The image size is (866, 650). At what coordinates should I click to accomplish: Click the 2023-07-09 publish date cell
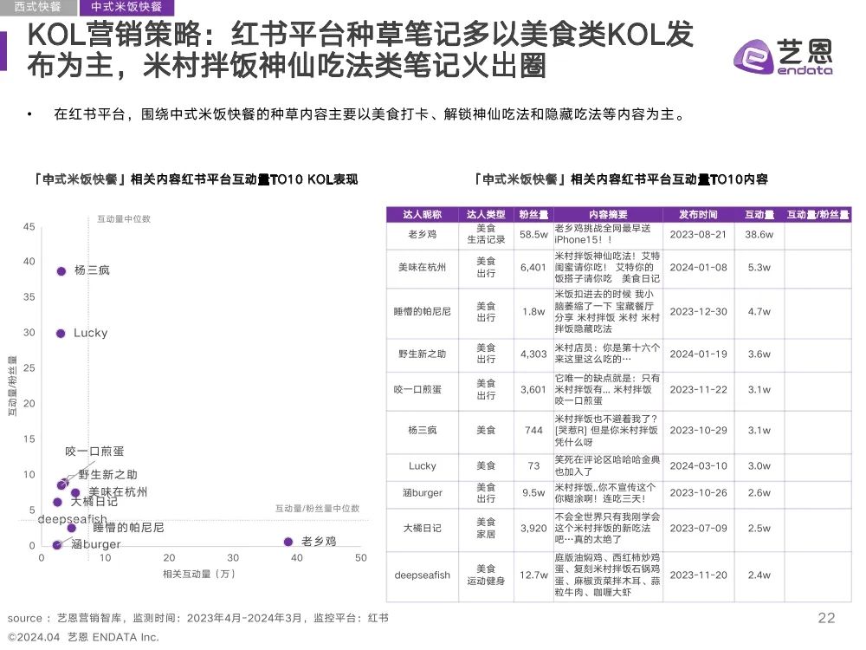coord(698,529)
